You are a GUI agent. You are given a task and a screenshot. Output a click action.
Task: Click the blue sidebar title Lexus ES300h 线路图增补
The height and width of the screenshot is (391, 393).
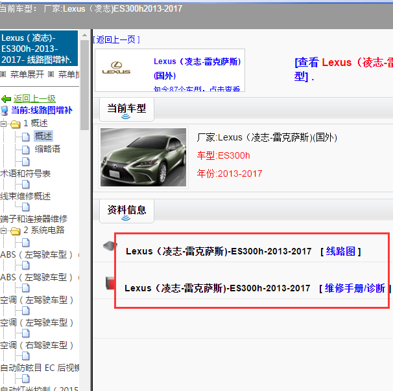(39, 49)
